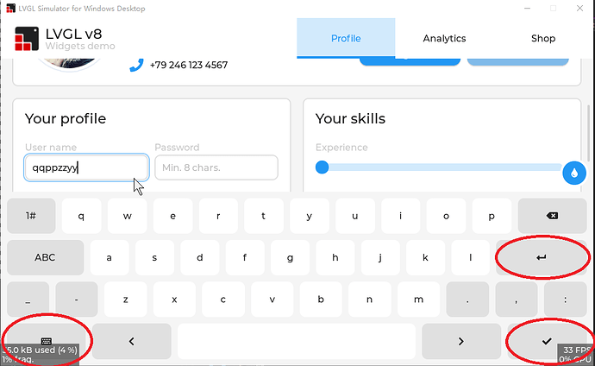Click the blue droplet color button

[574, 173]
